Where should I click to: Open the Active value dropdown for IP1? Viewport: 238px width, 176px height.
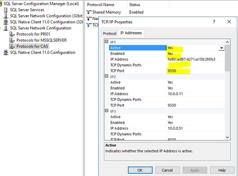point(222,48)
